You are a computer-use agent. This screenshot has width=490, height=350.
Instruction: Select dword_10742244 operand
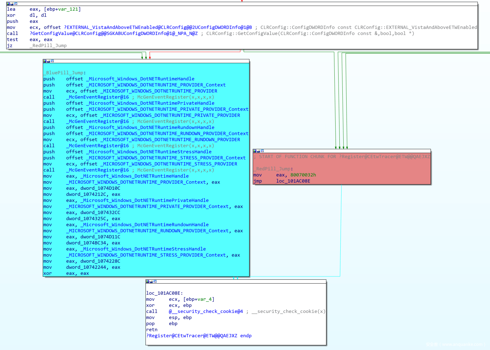pos(86,267)
